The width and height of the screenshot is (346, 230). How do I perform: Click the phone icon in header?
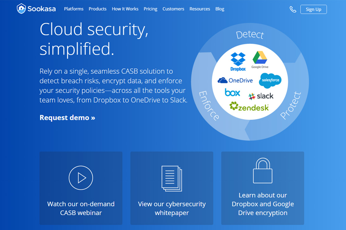[293, 9]
